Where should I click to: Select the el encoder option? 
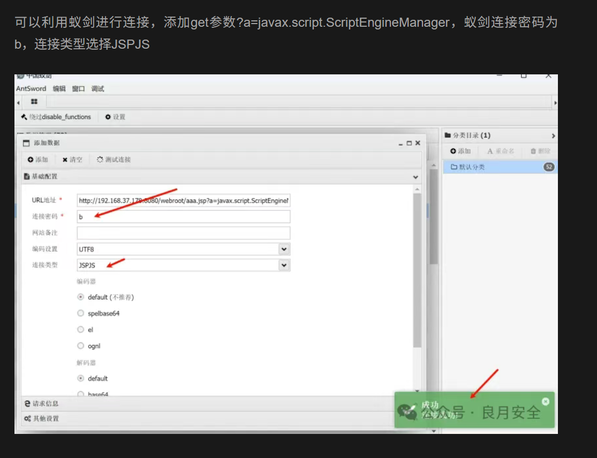tap(81, 330)
